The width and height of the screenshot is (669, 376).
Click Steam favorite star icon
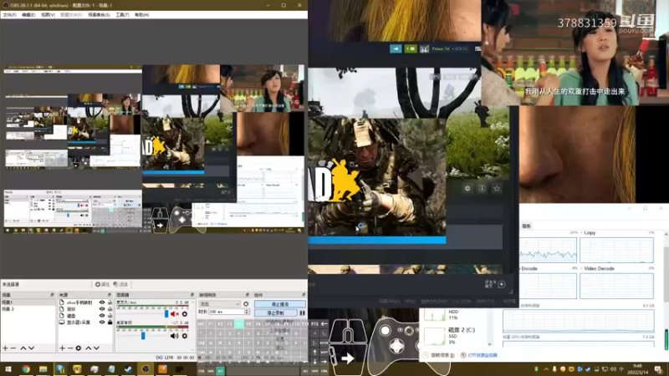point(497,189)
